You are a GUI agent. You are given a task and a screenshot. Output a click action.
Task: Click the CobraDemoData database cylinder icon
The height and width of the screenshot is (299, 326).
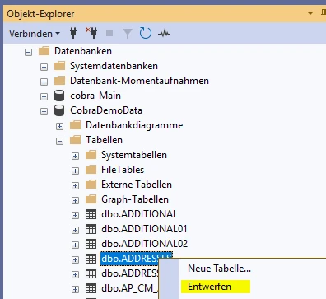tap(59, 110)
